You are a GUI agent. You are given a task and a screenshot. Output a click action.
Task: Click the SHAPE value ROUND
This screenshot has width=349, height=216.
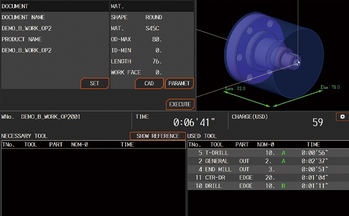click(x=154, y=17)
